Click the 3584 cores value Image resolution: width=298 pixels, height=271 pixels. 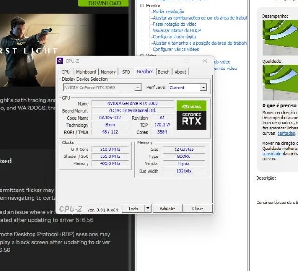(x=162, y=132)
